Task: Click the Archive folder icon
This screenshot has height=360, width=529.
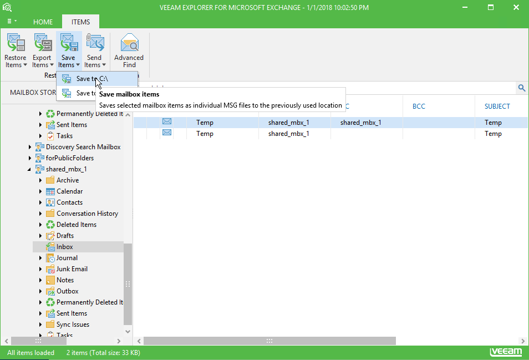Action: coord(50,180)
